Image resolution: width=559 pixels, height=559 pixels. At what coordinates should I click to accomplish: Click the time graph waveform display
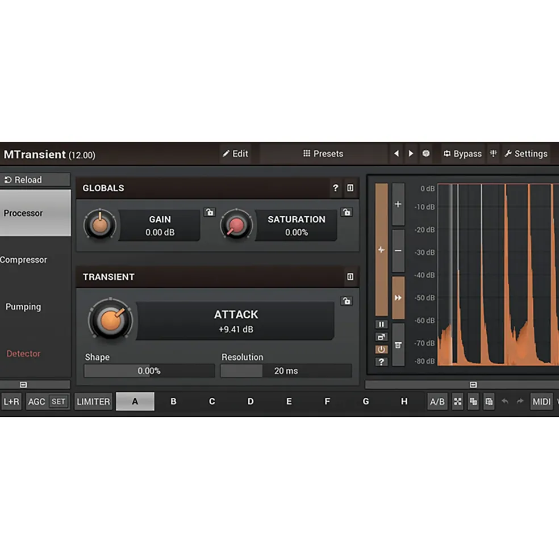tap(498, 275)
